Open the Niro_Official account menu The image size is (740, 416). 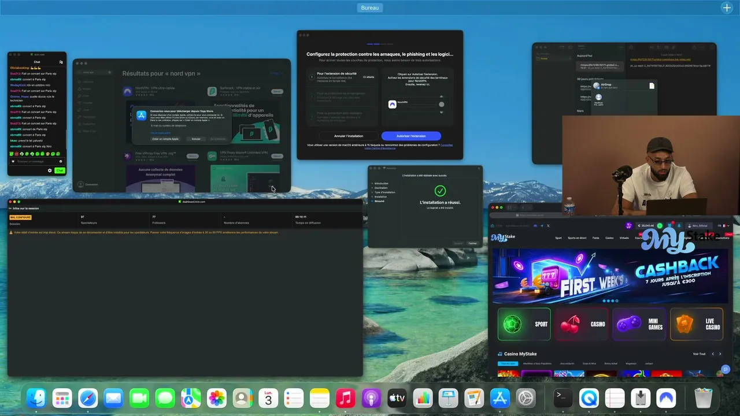[x=698, y=225]
